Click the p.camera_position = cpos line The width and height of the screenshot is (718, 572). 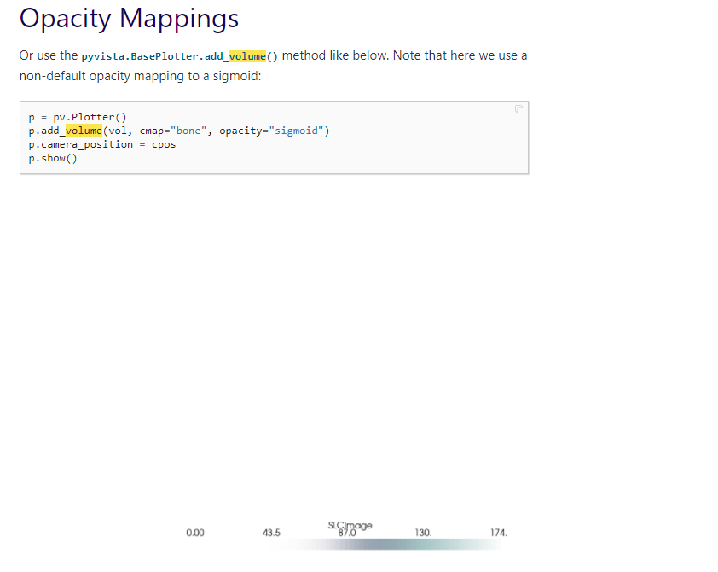click(102, 144)
